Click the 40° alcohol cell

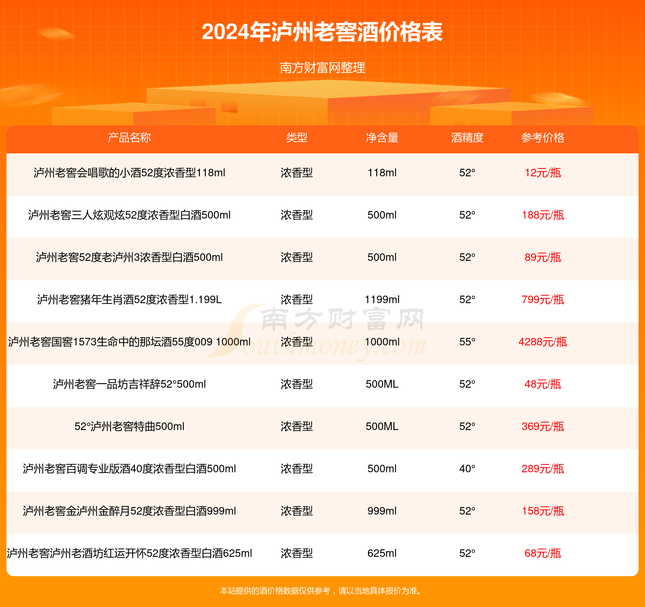point(467,469)
